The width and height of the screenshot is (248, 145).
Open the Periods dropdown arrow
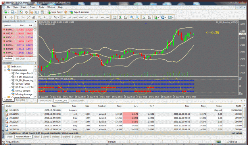click(165, 17)
